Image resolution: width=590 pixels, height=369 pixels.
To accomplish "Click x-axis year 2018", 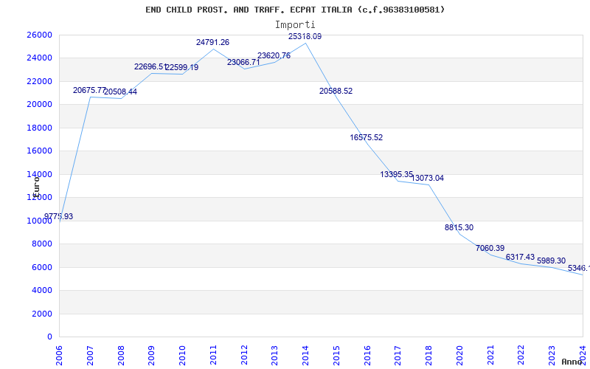I will 429,356.
